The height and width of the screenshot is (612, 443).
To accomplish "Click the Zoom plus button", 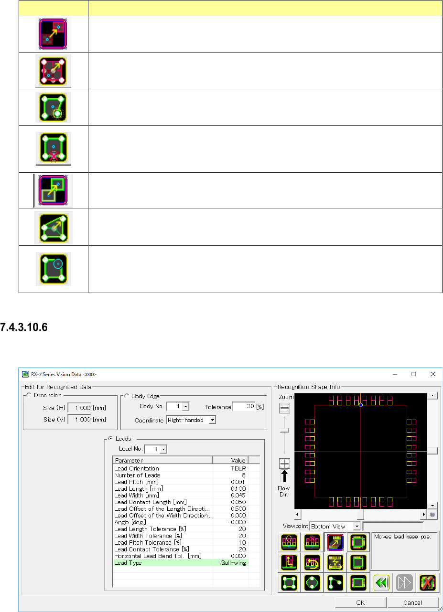I will (x=284, y=464).
